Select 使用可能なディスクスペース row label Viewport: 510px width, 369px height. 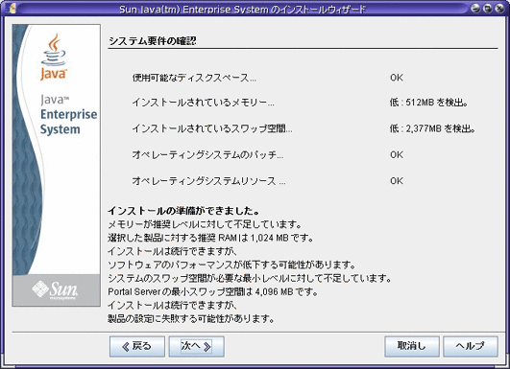pyautogui.click(x=194, y=78)
